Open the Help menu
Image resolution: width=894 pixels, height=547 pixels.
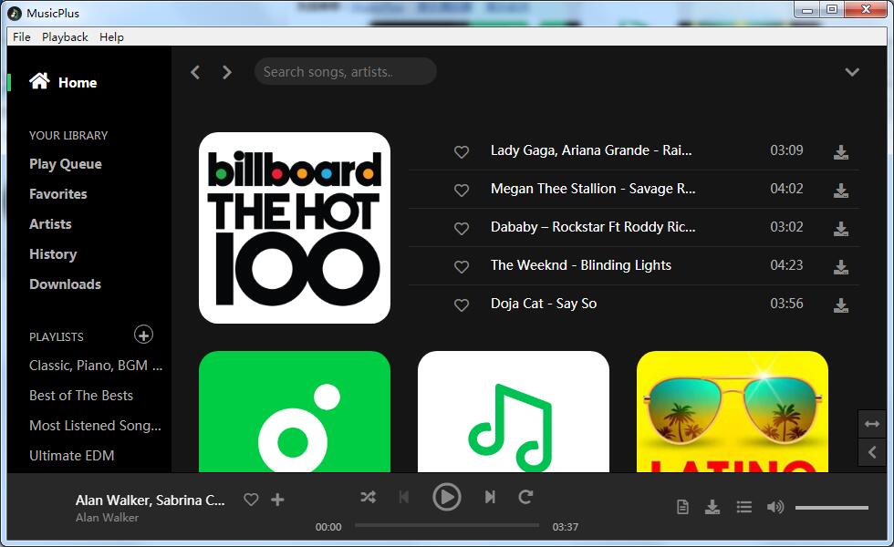pos(111,36)
